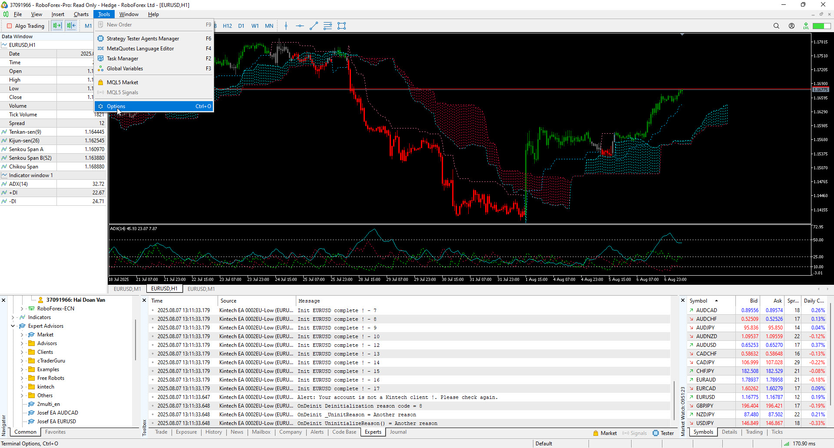
Task: Toggle chart shift to right edge icon
Action: tap(57, 26)
